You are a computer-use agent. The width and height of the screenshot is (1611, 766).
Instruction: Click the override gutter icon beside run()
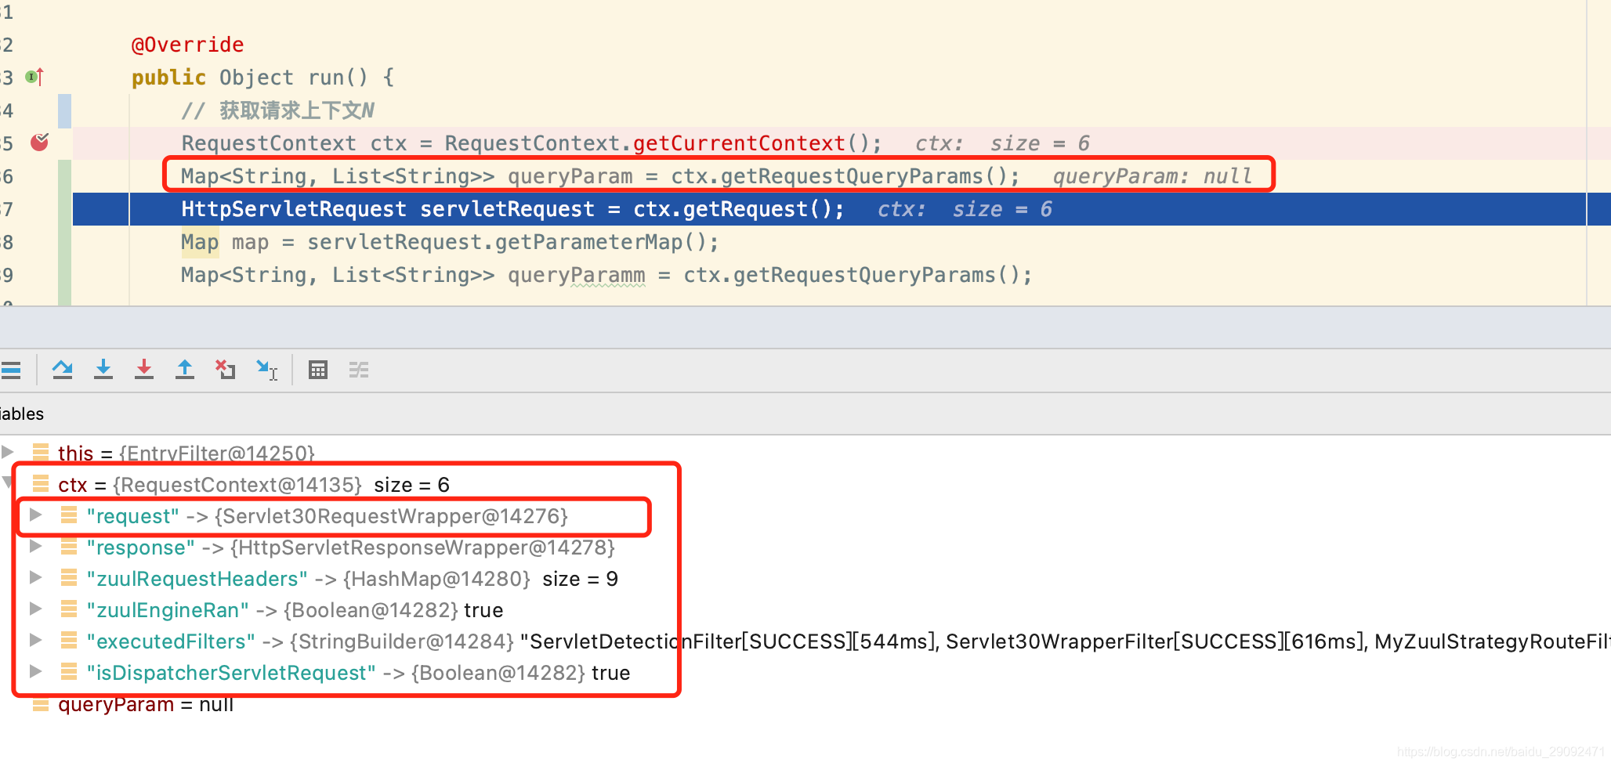pyautogui.click(x=34, y=77)
